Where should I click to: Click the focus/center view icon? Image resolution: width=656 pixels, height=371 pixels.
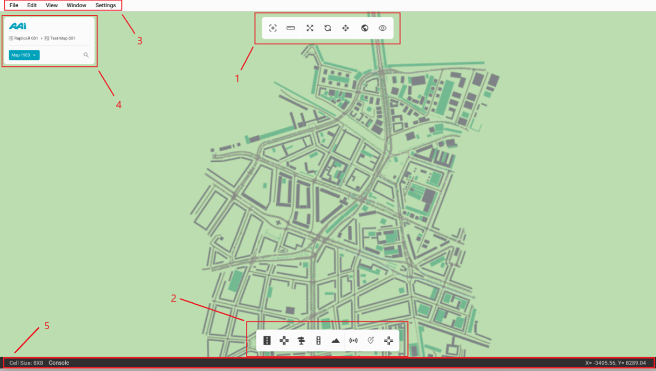(x=273, y=28)
